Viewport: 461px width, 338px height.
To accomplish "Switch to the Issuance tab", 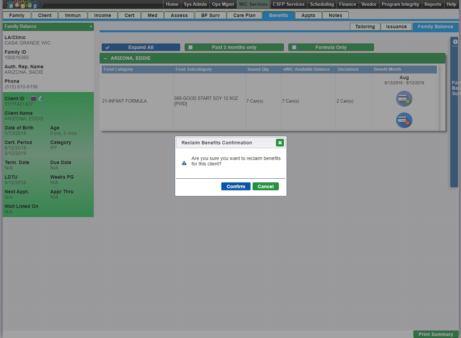I will click(x=396, y=27).
